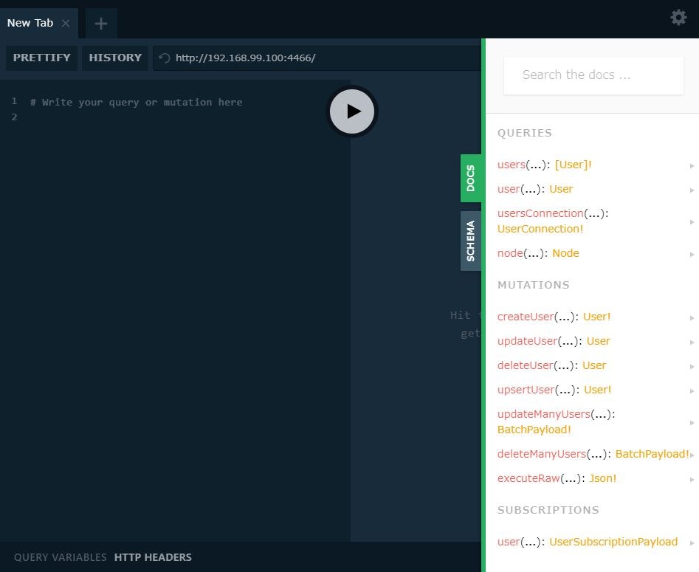
Task: Expand arrow beside executeRaw mutation
Action: [692, 480]
